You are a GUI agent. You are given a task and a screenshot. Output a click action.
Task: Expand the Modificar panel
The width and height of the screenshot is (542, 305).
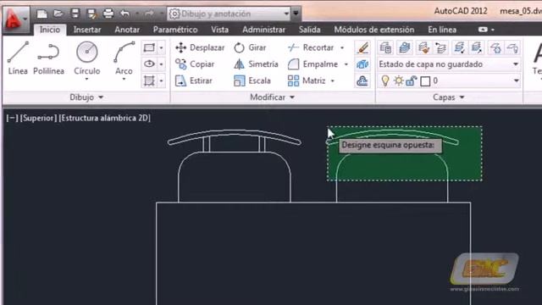[273, 97]
